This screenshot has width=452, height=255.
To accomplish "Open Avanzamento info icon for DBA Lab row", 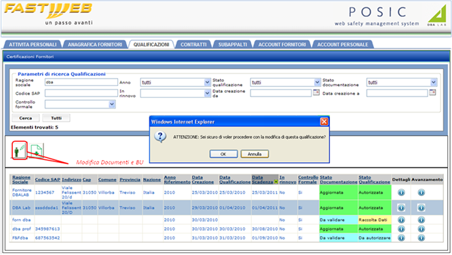I will (x=421, y=208).
